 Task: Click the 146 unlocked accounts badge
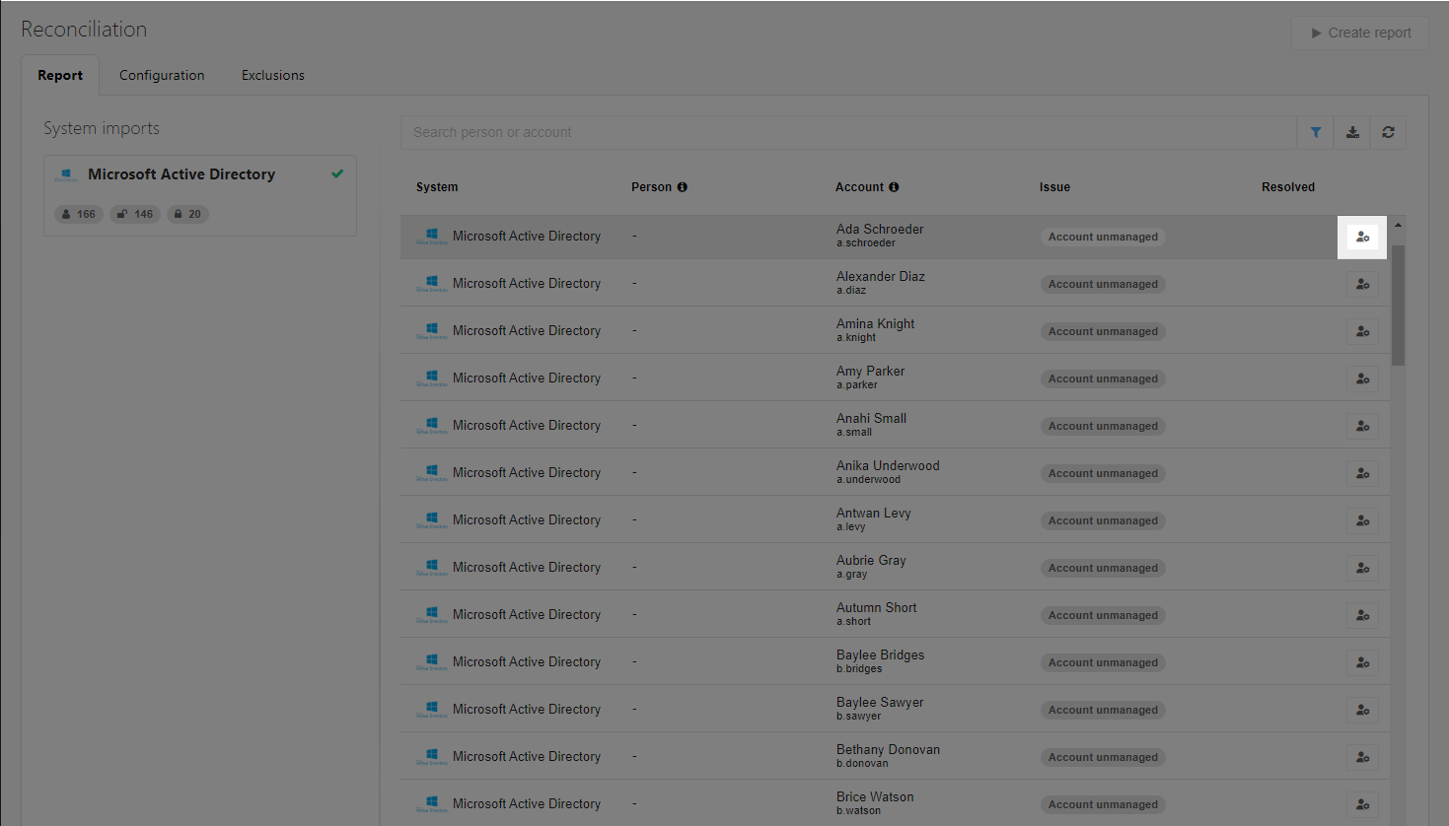pyautogui.click(x=135, y=214)
